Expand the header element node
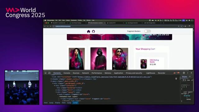The width and height of the screenshot is (199, 112). coord(51,79)
